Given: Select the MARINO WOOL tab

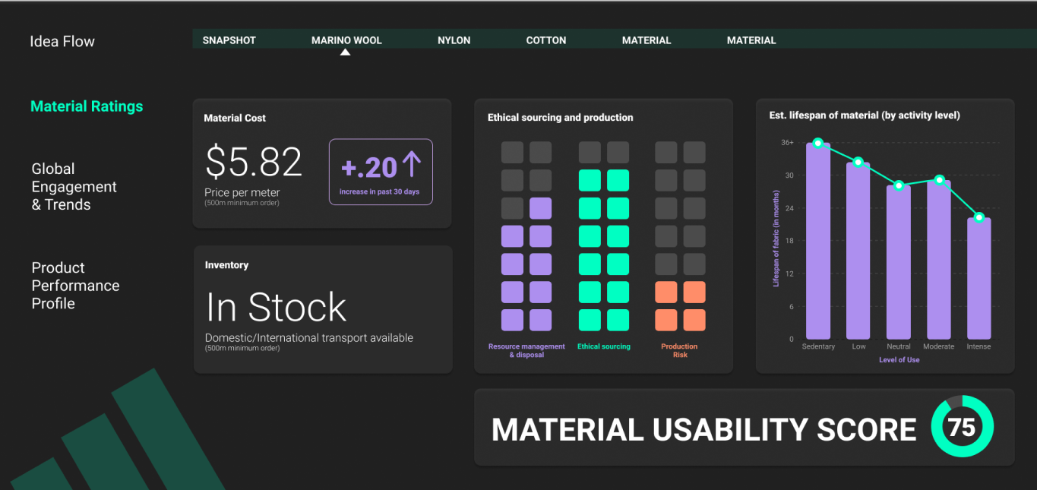Looking at the screenshot, I should coord(346,40).
